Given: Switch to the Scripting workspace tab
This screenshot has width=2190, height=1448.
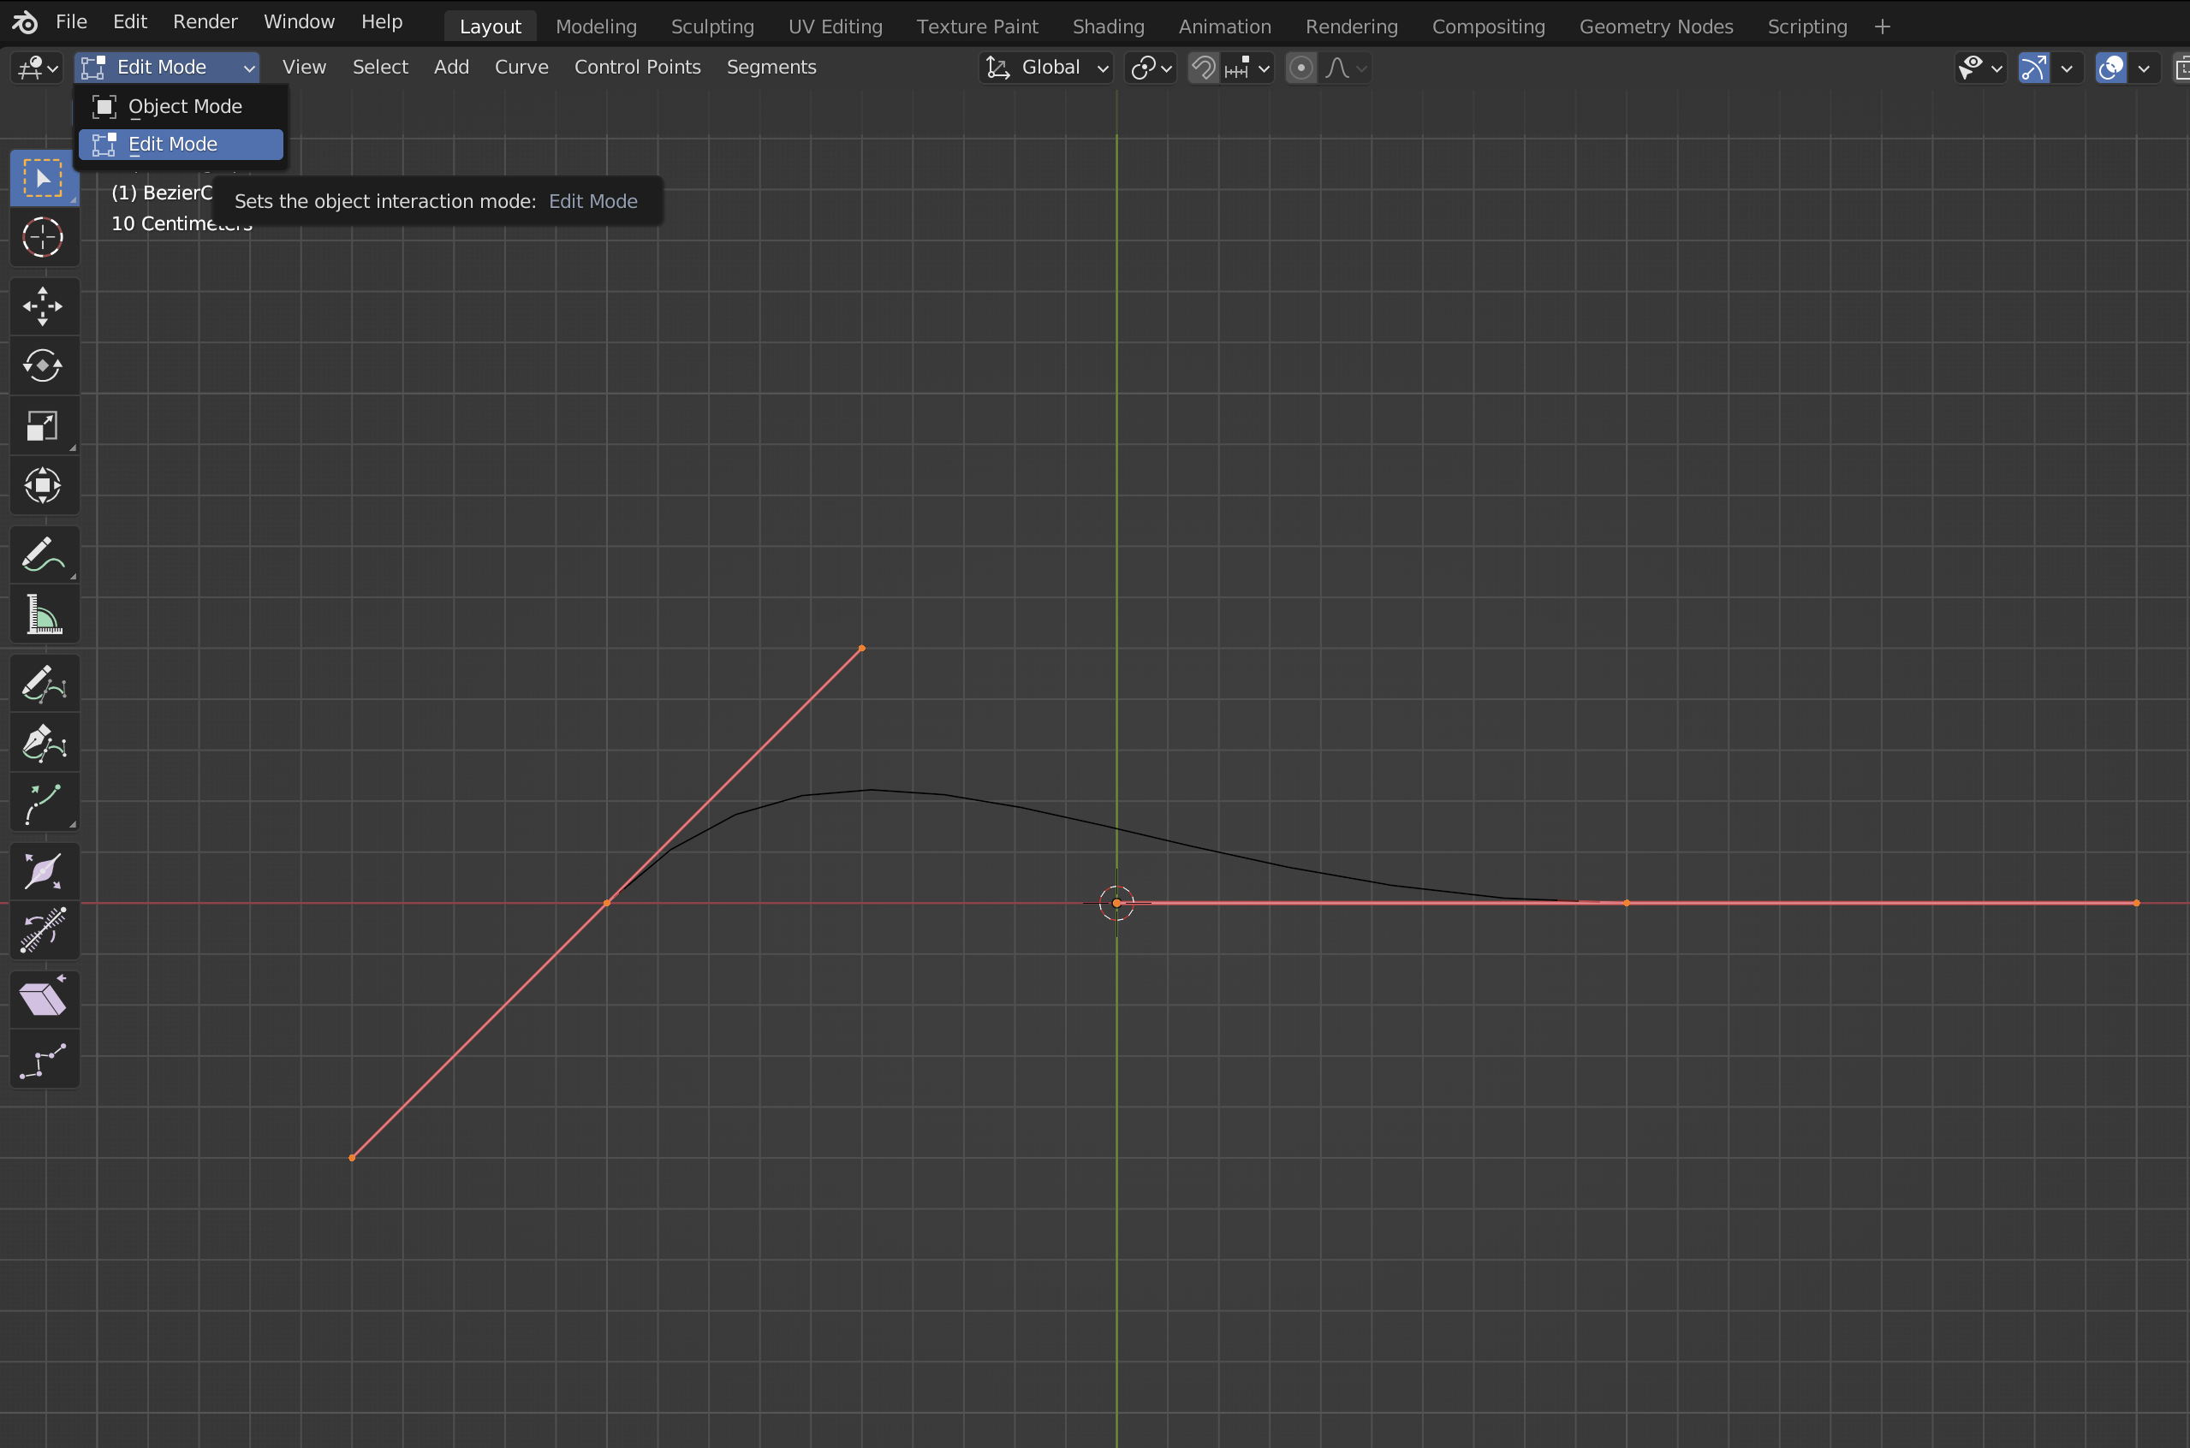Looking at the screenshot, I should pyautogui.click(x=1806, y=27).
